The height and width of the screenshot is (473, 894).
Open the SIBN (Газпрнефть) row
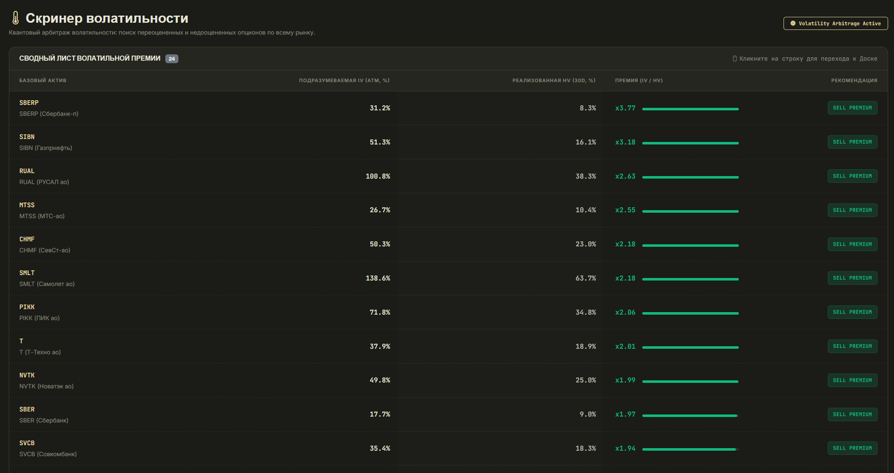tap(448, 142)
